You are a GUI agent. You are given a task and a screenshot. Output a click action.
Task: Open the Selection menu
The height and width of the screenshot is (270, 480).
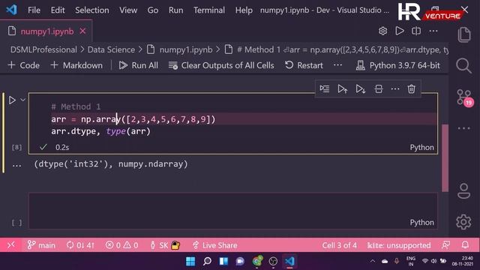(91, 10)
